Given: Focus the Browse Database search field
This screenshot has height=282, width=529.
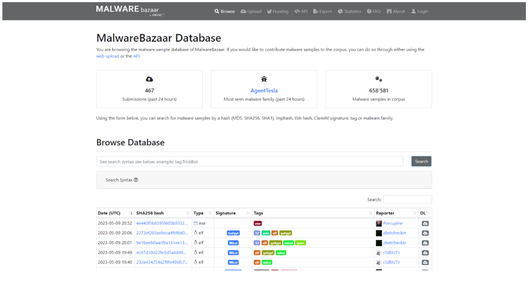Looking at the screenshot, I should [249, 161].
